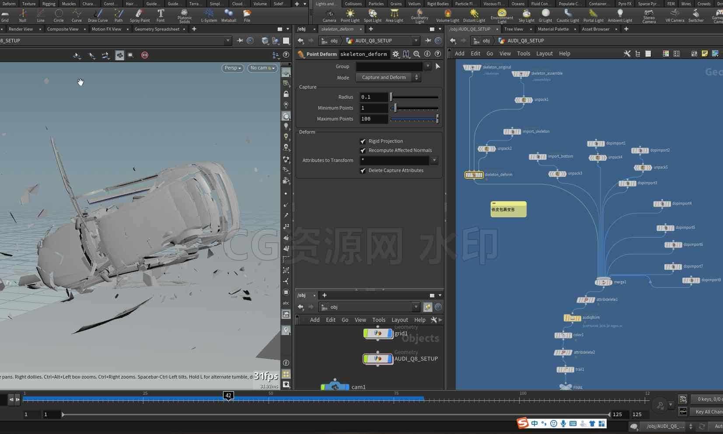Click the Platonic Solids shelf tool
This screenshot has height=434, width=723.
tap(185, 16)
